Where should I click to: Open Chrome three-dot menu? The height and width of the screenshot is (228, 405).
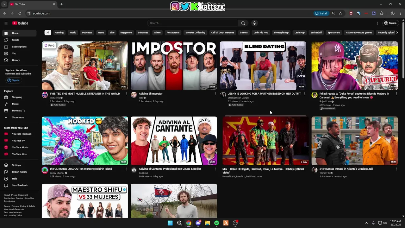click(401, 13)
